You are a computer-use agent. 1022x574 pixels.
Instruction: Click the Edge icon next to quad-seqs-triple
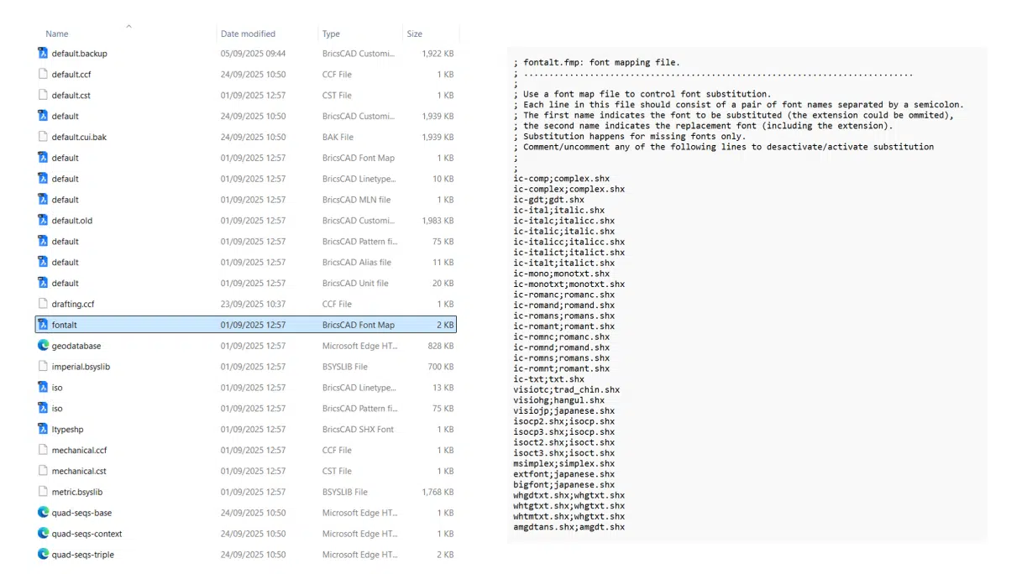pos(43,554)
